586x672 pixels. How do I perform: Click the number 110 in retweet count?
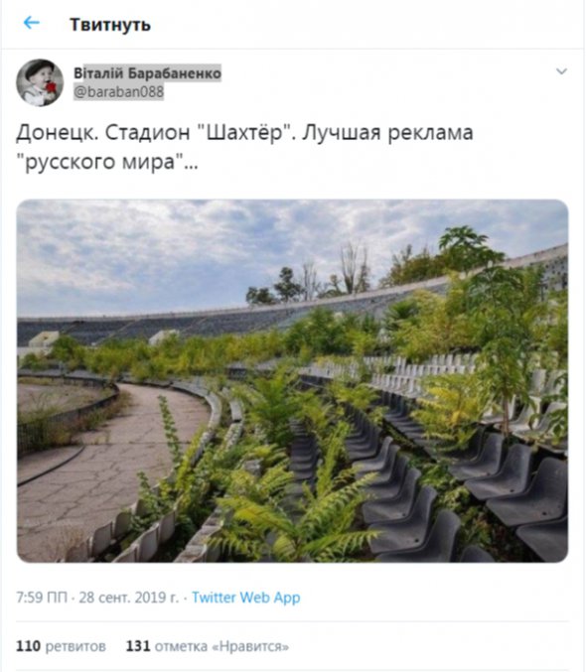[x=29, y=646]
